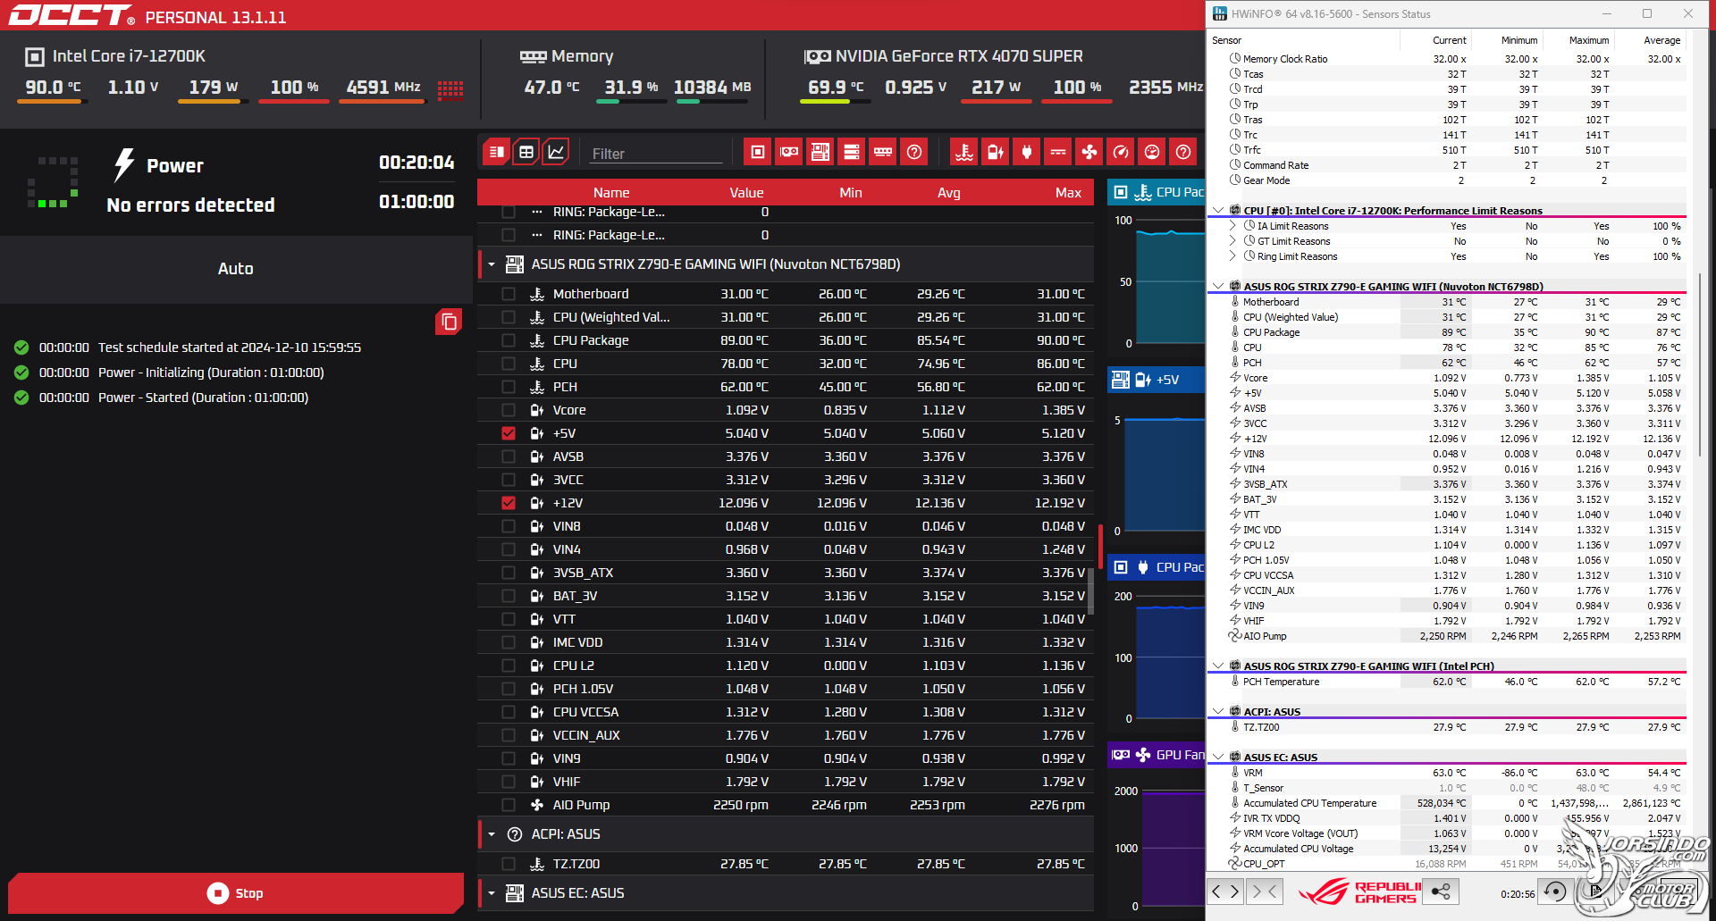The width and height of the screenshot is (1716, 921).
Task: Click the other-sensor-types question mark filter
Action: (x=1183, y=152)
